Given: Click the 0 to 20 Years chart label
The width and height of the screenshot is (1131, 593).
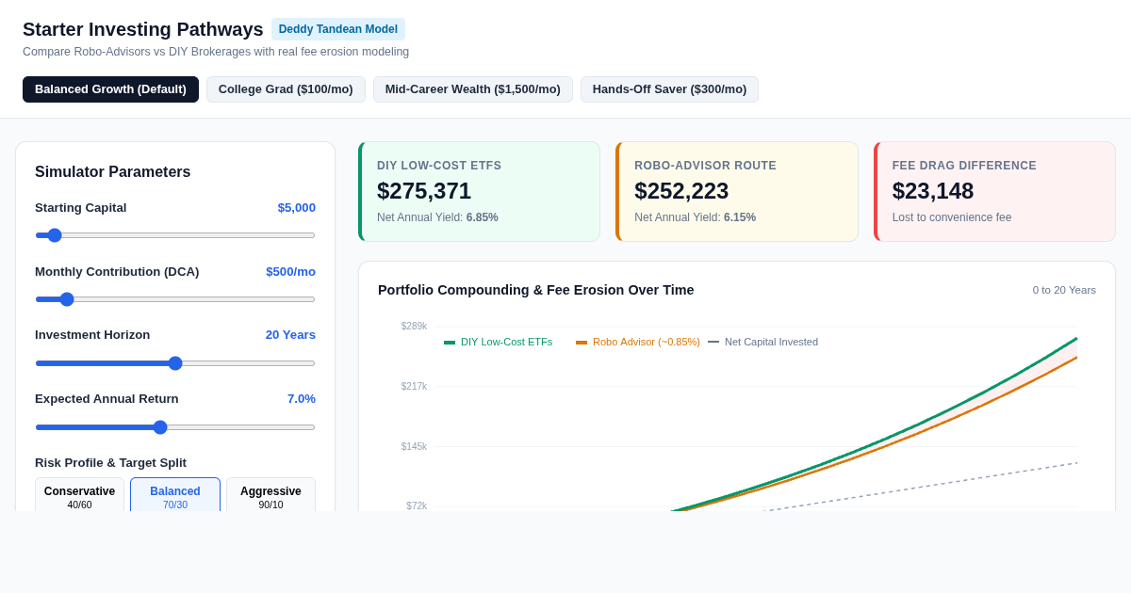Looking at the screenshot, I should pos(1064,290).
